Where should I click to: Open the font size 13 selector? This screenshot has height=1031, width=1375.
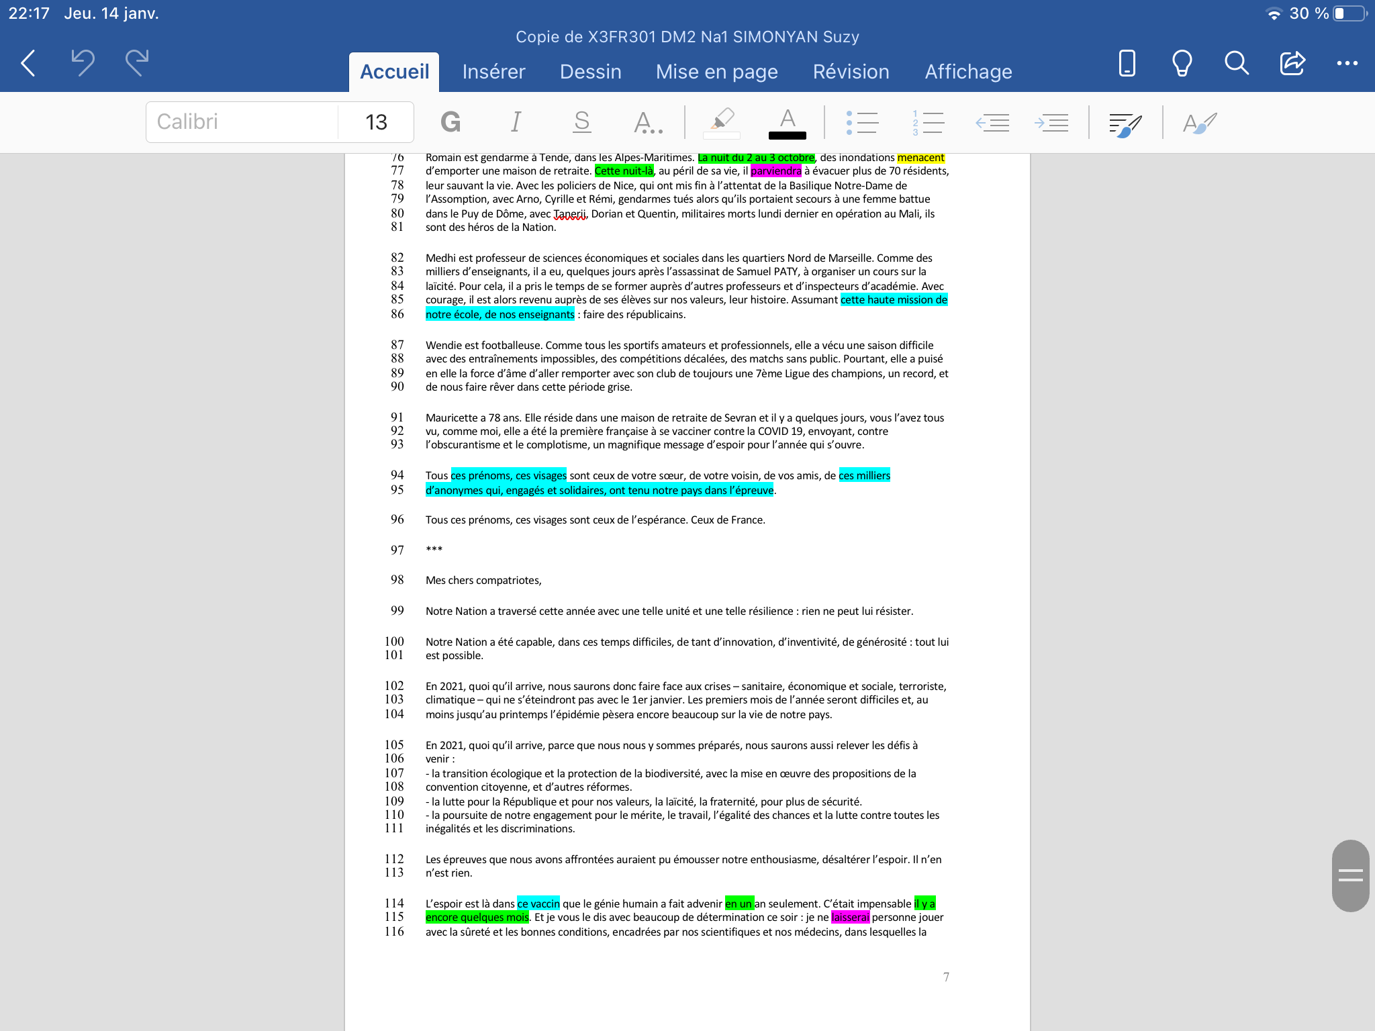376,122
